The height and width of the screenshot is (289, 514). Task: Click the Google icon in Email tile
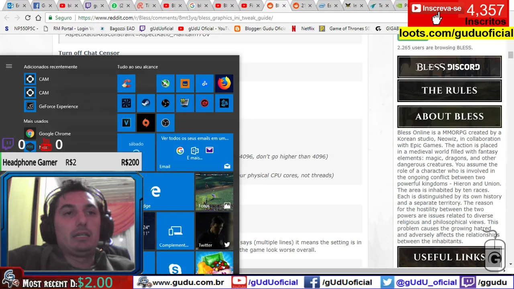click(180, 150)
